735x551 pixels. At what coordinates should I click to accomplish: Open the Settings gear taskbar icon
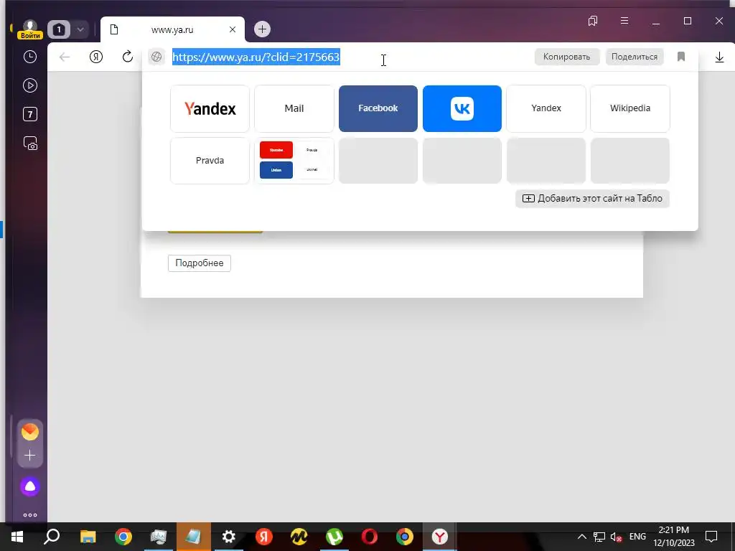tap(229, 537)
